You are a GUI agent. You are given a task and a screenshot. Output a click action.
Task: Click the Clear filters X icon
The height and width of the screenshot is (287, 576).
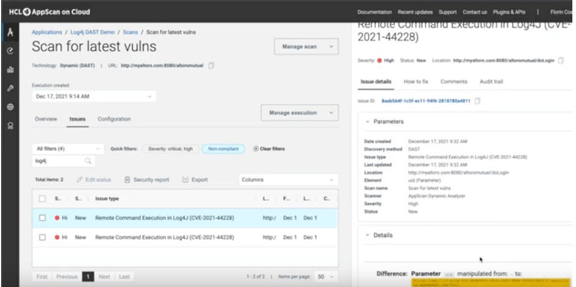pos(256,149)
